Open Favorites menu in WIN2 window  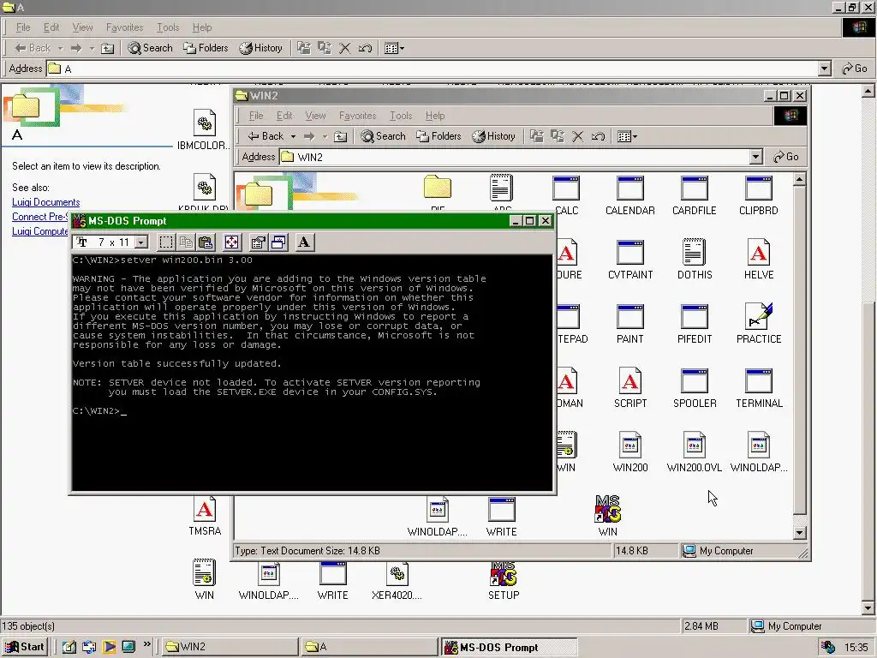[357, 116]
